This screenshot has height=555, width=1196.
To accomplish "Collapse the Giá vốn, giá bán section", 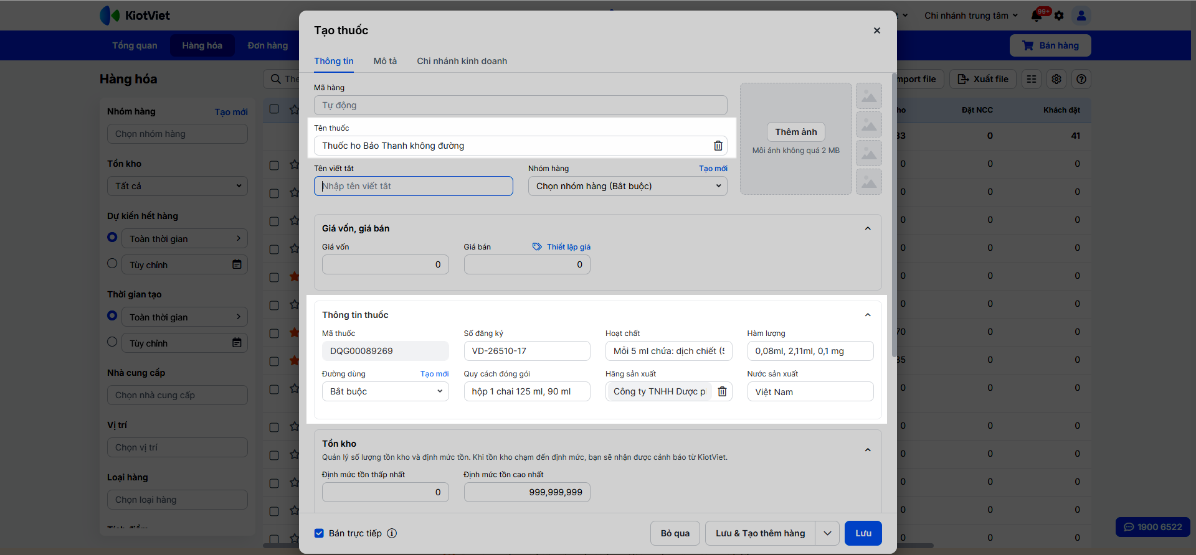I will [867, 228].
